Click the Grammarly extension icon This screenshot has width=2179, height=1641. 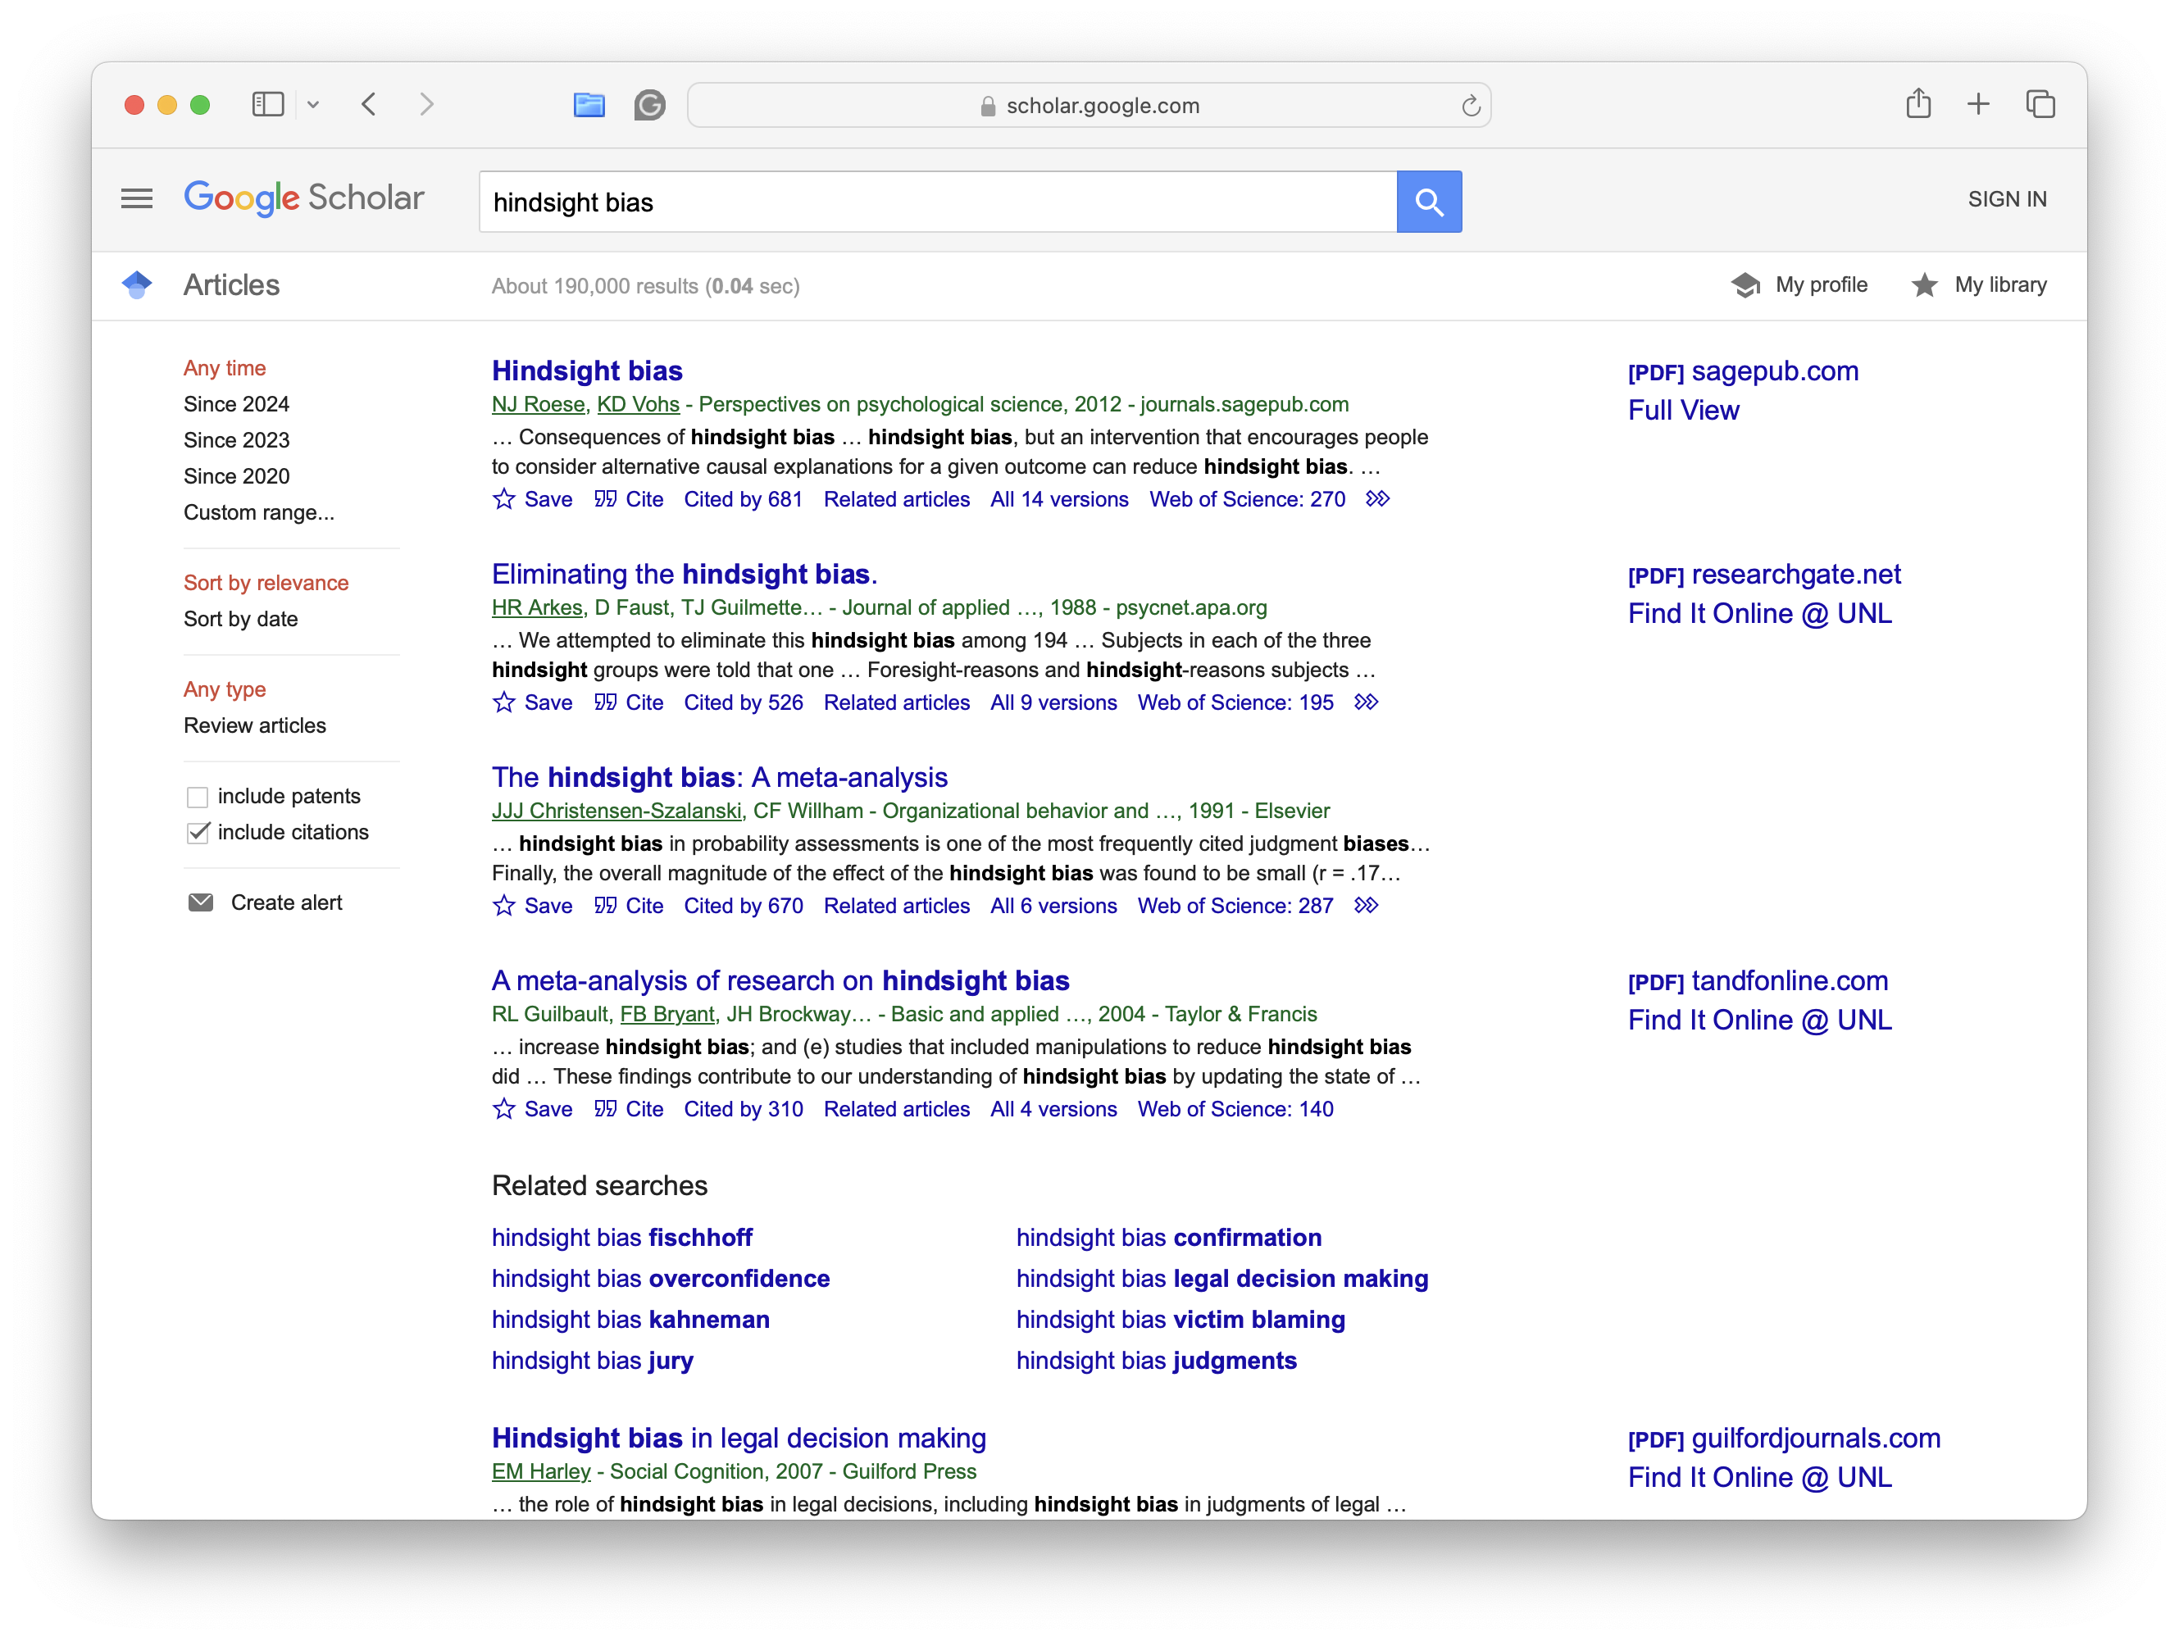(x=649, y=104)
